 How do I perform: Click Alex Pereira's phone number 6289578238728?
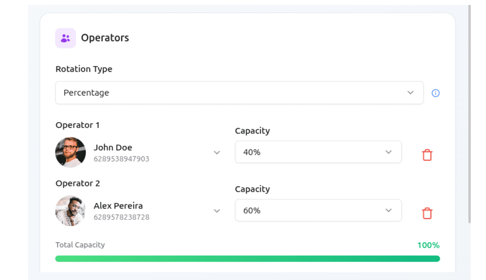point(121,217)
